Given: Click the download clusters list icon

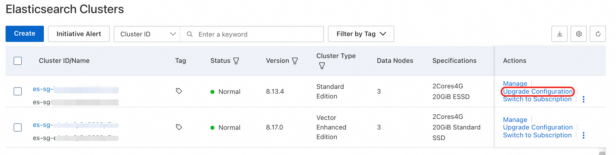Looking at the screenshot, I should tap(559, 34).
